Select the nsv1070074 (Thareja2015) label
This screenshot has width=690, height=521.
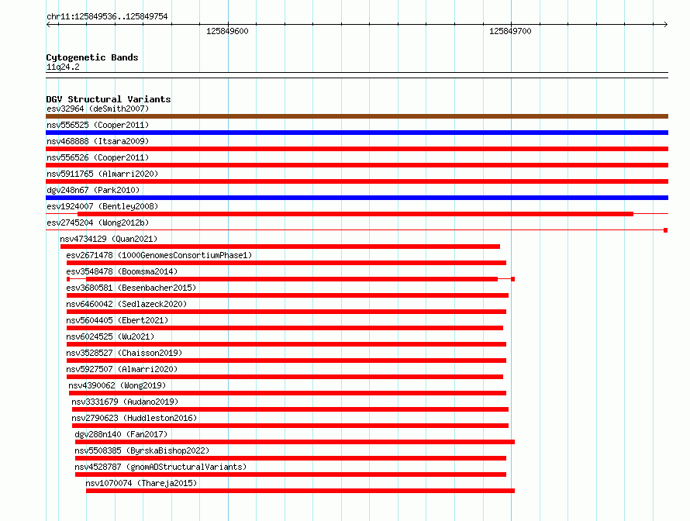pos(141,483)
